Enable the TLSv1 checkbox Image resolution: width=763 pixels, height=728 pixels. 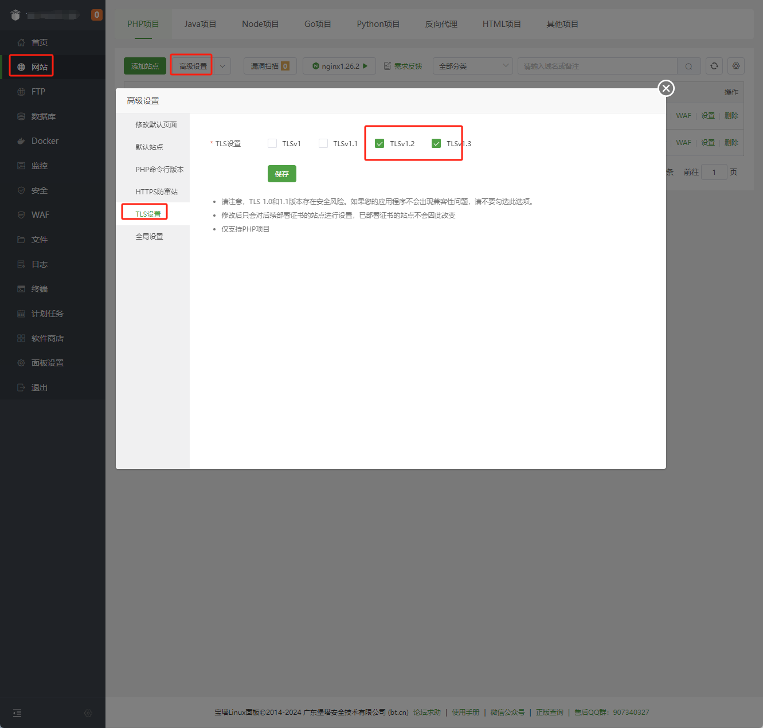[272, 143]
